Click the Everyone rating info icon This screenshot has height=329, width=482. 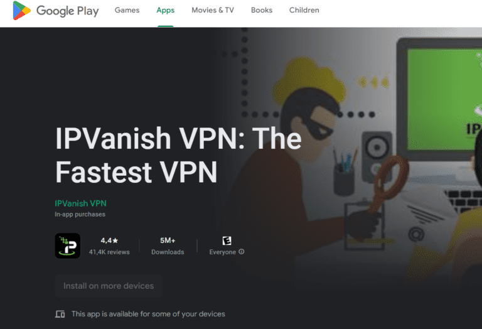point(242,252)
